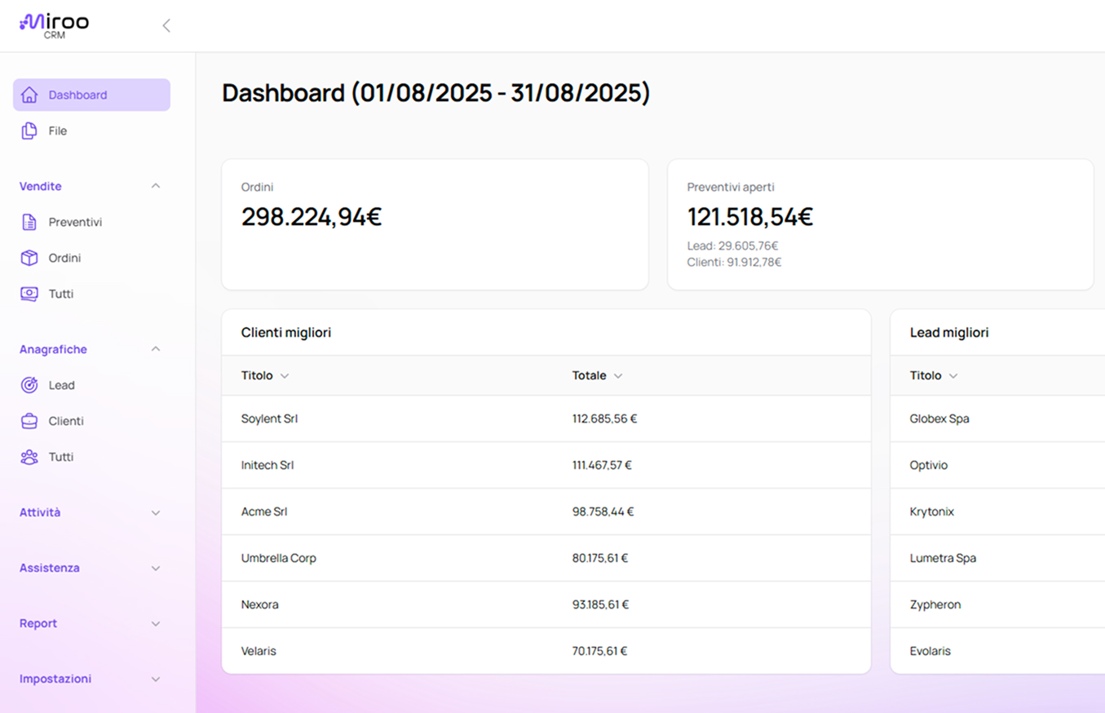Collapse the Vendite section
Viewport: 1105px width, 713px height.
pyautogui.click(x=156, y=186)
